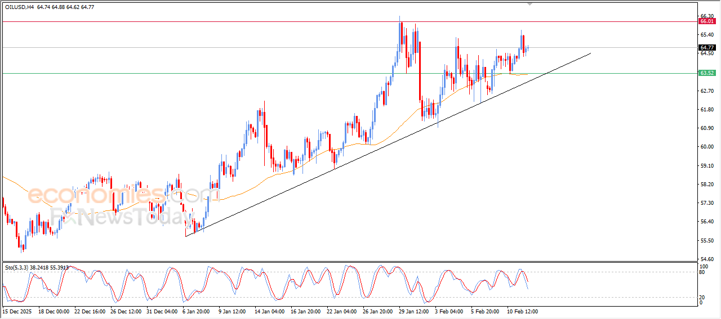Click the 60.00 price axis level
The image size is (721, 319).
pyautogui.click(x=705, y=147)
